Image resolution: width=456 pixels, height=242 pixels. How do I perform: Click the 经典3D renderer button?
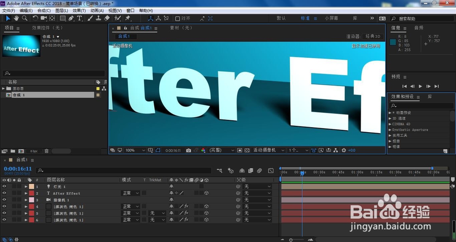(x=373, y=36)
